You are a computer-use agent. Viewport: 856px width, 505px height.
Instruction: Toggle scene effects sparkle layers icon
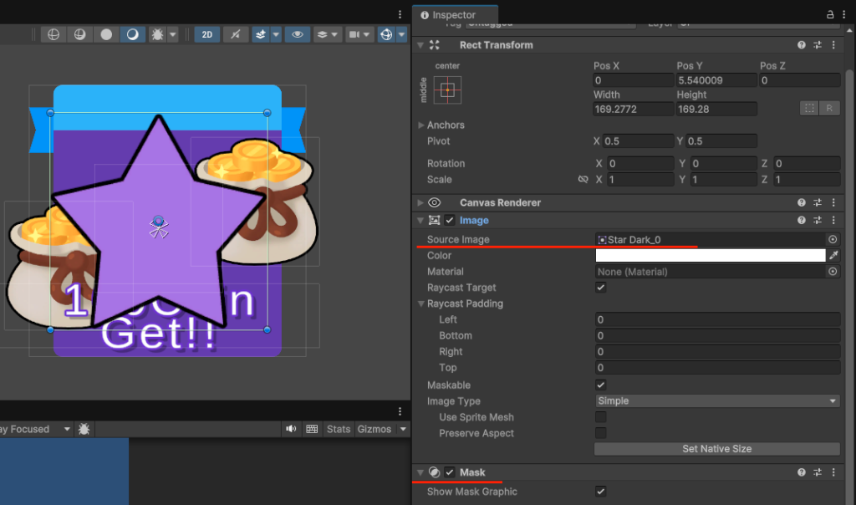point(261,34)
